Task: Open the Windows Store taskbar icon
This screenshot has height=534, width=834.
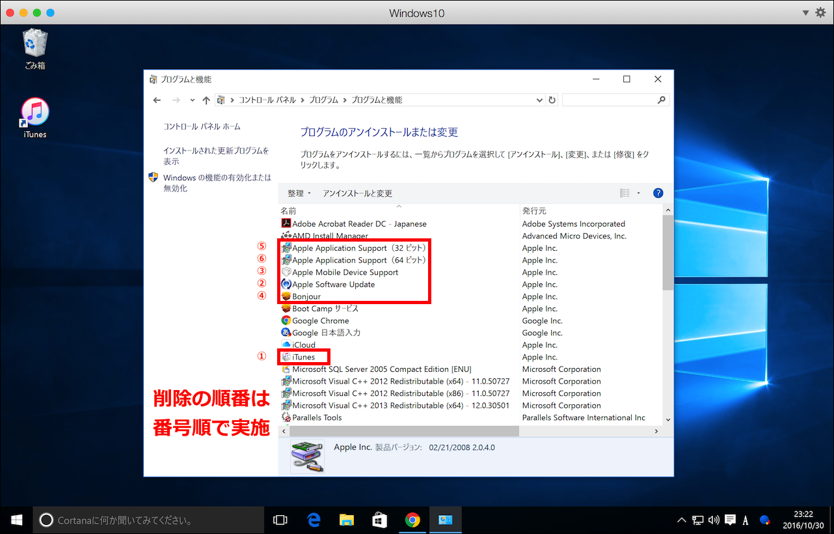Action: [x=379, y=520]
